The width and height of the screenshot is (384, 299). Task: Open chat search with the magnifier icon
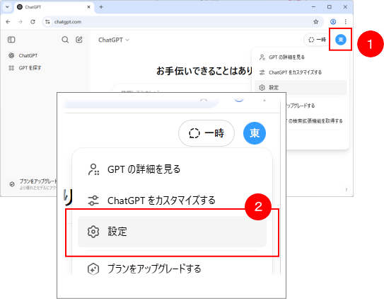pyautogui.click(x=65, y=40)
